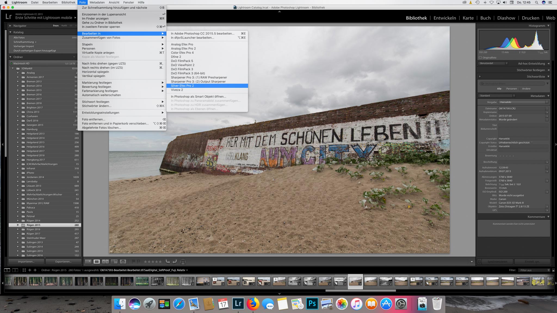
Task: Switch to survey view icon
Action: (x=114, y=262)
